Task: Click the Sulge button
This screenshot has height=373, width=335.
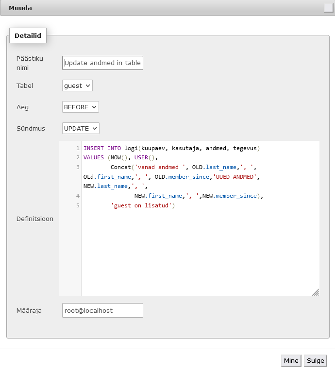Action: (x=315, y=361)
